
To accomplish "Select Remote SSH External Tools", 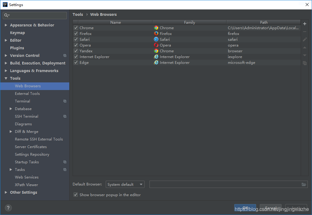I will coord(39,139).
